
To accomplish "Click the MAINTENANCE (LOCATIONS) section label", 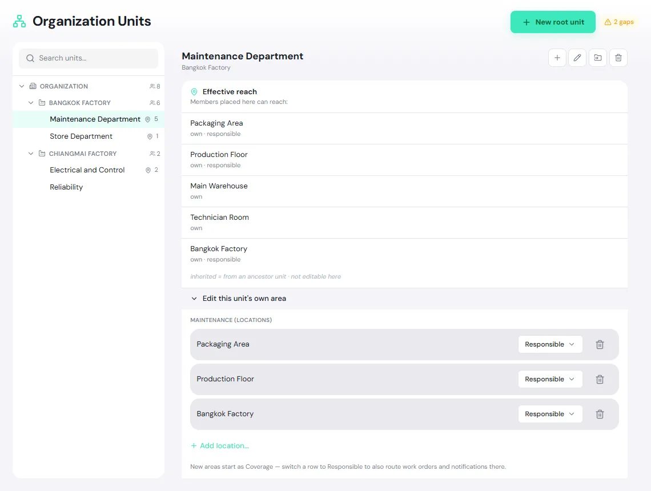I will tap(231, 320).
